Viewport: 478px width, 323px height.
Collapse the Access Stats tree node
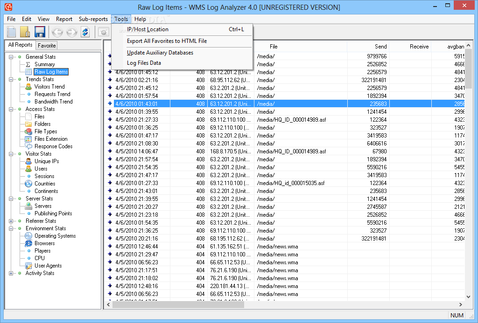[11, 109]
